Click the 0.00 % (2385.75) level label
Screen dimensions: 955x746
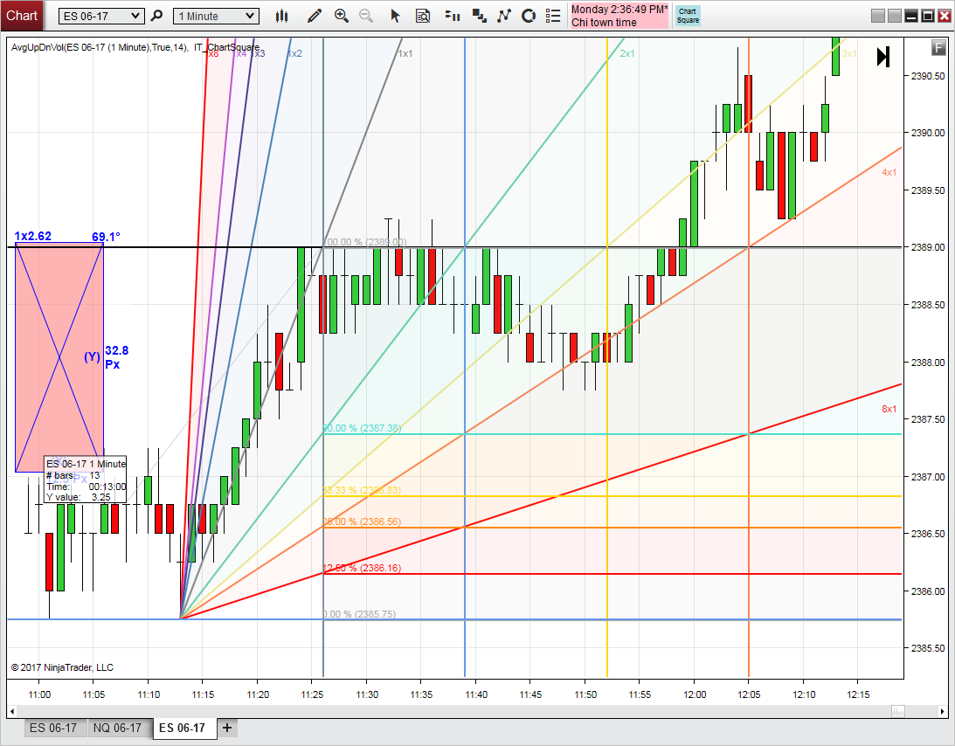[359, 614]
